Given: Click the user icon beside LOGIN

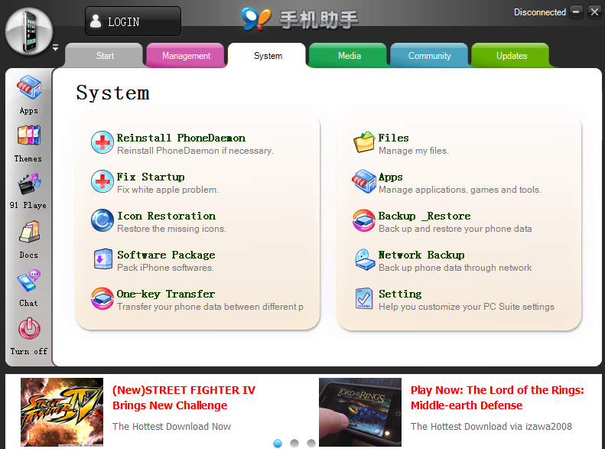Looking at the screenshot, I should (x=96, y=21).
